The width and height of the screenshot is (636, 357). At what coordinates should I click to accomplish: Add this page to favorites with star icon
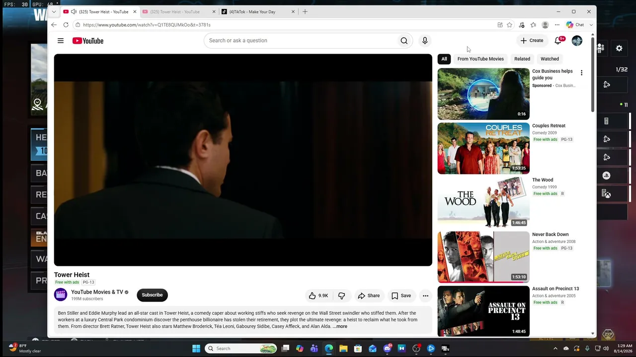tap(509, 25)
